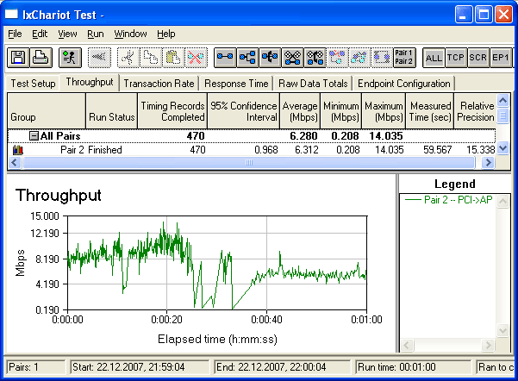This screenshot has width=518, height=381.
Task: Toggle the ALL filter button
Action: coord(434,58)
